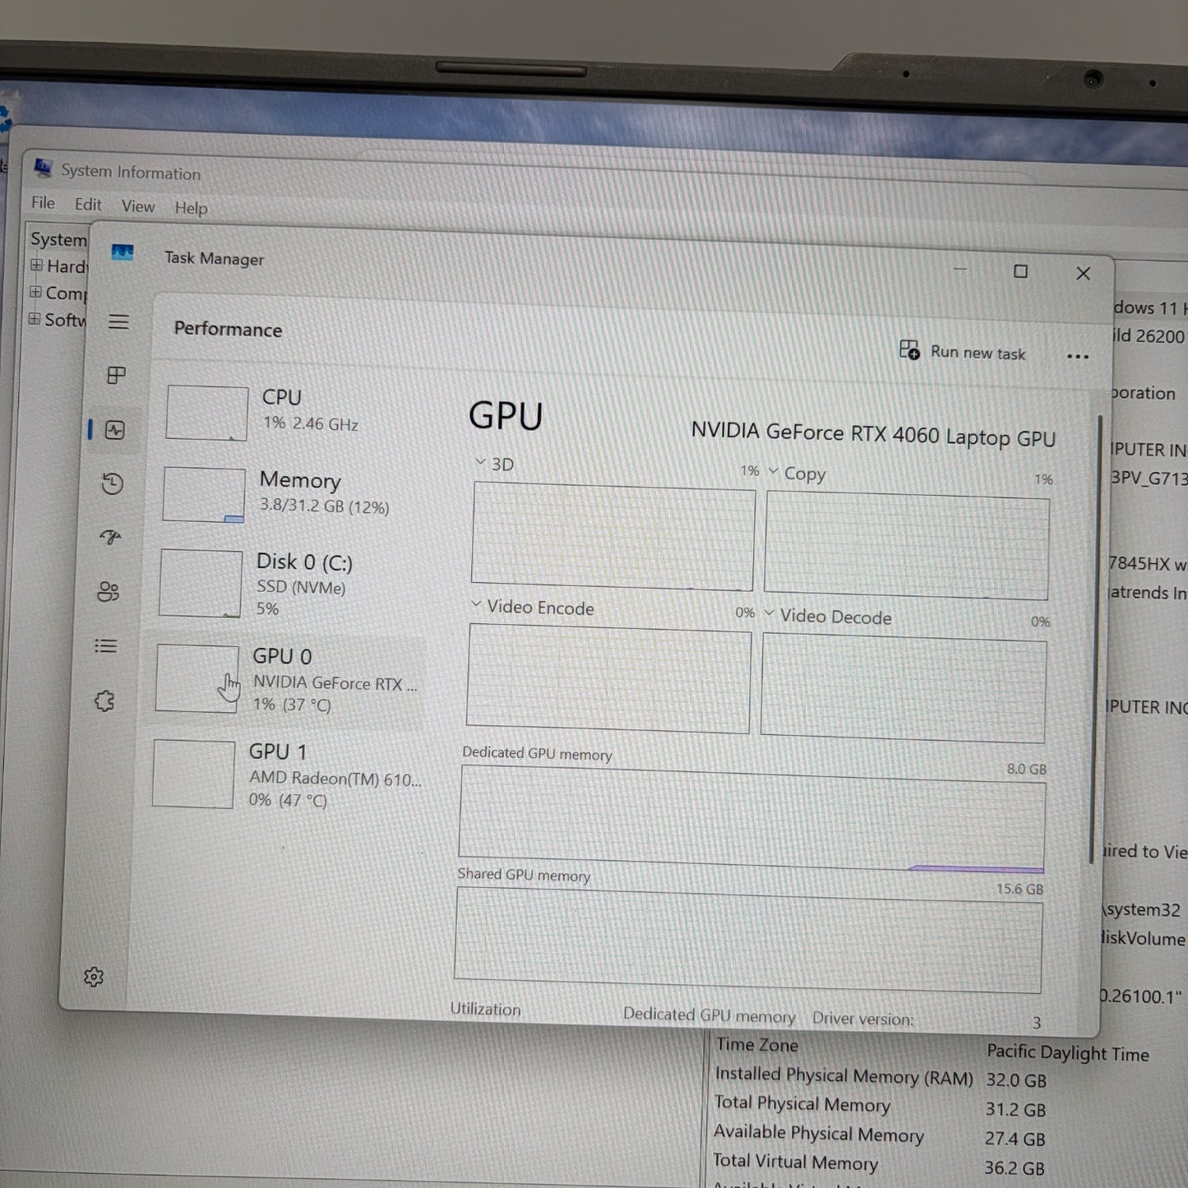
Task: Click the '36.2 GB' virtual memory value
Action: point(1015,1168)
